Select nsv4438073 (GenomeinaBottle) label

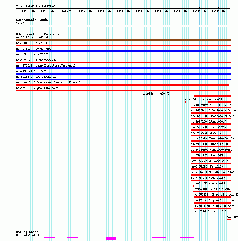coord(213,138)
